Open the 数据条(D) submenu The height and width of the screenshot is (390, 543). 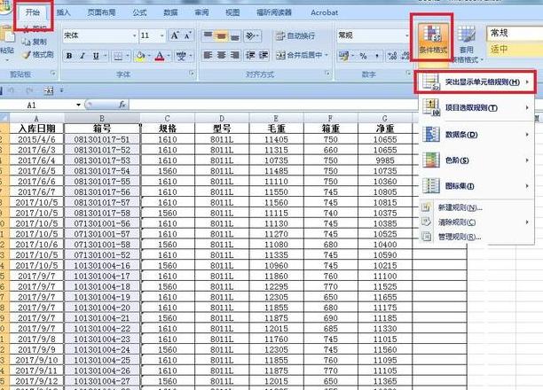[x=476, y=135]
